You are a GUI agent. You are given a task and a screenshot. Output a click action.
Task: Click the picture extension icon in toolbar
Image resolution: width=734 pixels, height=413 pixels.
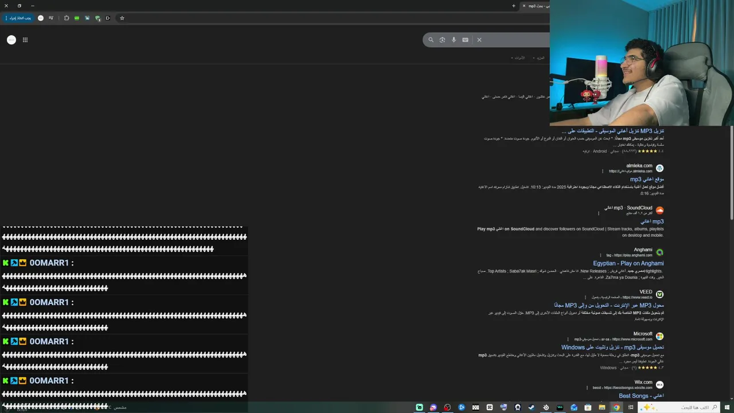[87, 18]
